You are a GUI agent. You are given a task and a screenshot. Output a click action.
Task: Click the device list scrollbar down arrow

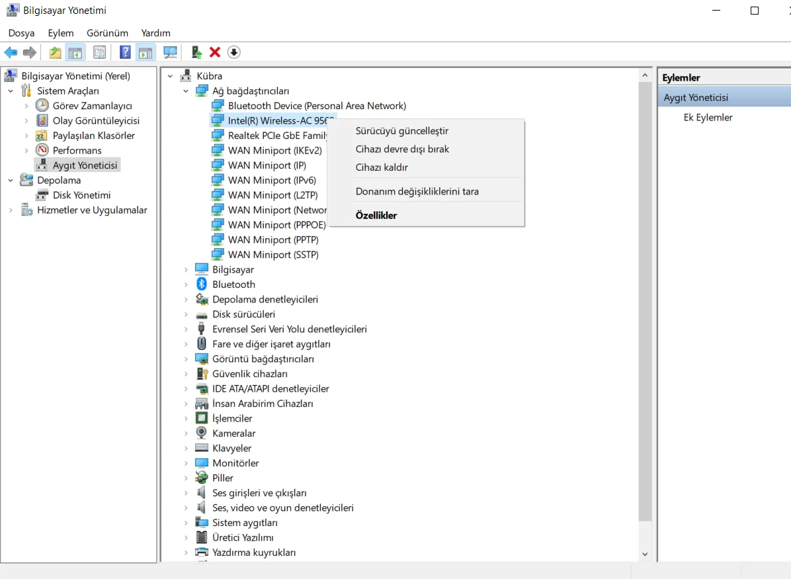[x=645, y=555]
